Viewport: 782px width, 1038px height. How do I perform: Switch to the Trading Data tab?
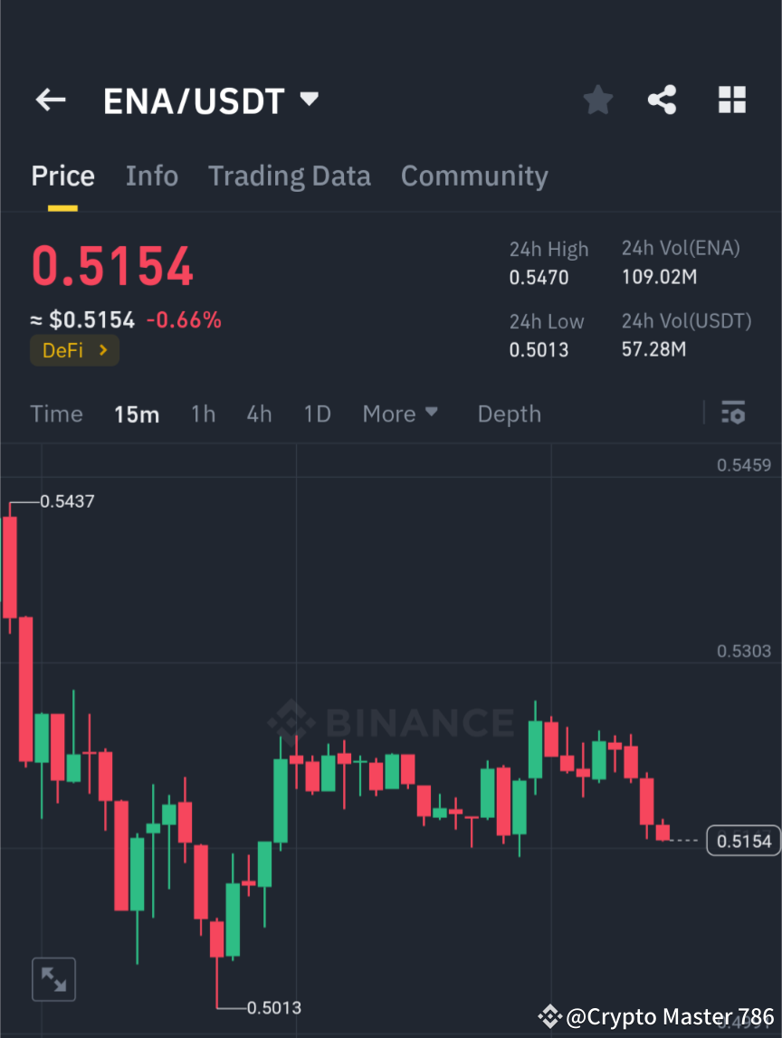(x=290, y=176)
